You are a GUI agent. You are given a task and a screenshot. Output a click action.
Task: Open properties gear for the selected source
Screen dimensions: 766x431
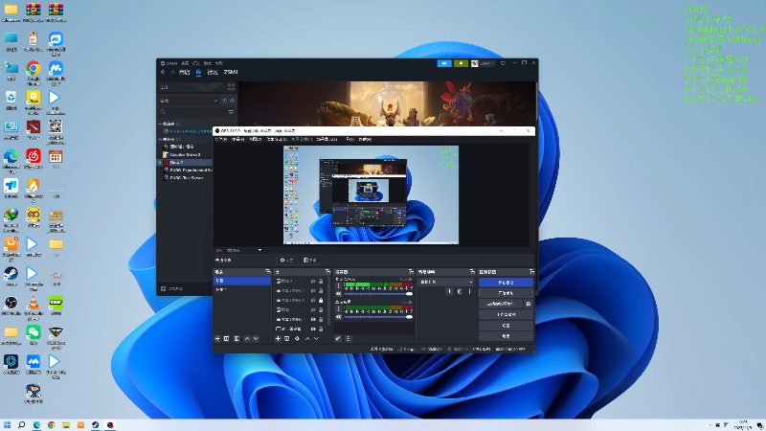298,339
